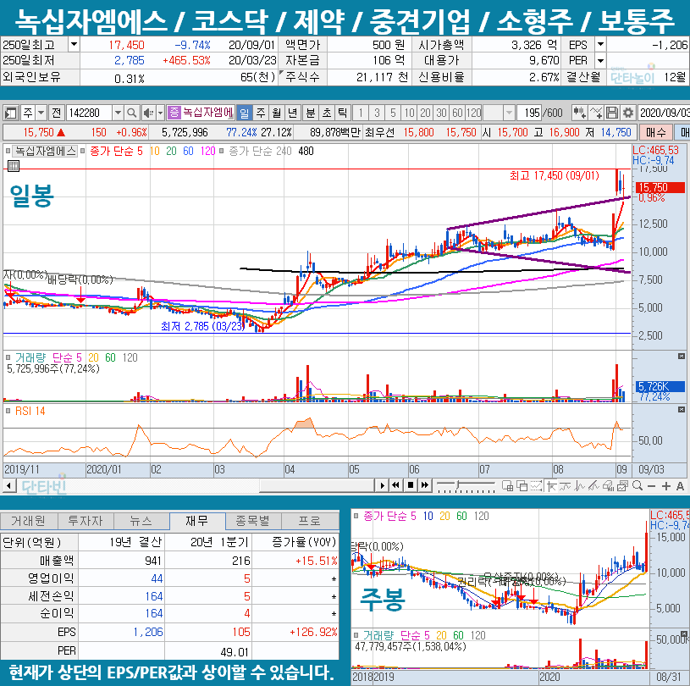Zoom out chart with minus icon
Screen dimensions: 690x686
click(652, 486)
